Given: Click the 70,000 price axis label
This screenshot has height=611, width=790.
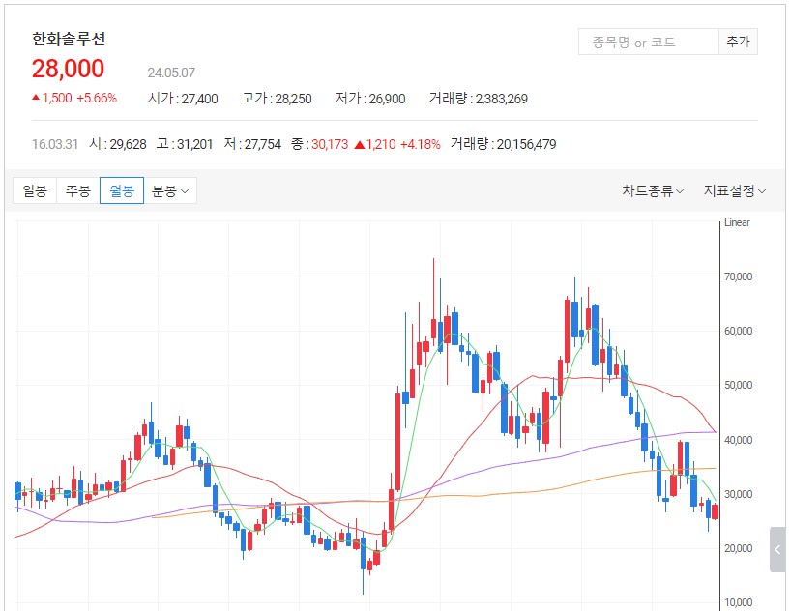Looking at the screenshot, I should point(738,276).
